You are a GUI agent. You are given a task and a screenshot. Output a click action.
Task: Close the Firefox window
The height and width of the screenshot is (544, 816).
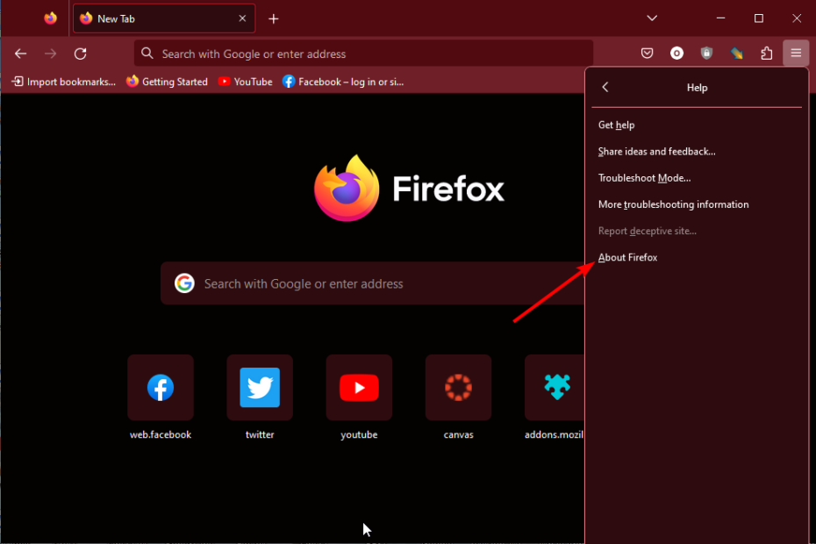pos(797,18)
